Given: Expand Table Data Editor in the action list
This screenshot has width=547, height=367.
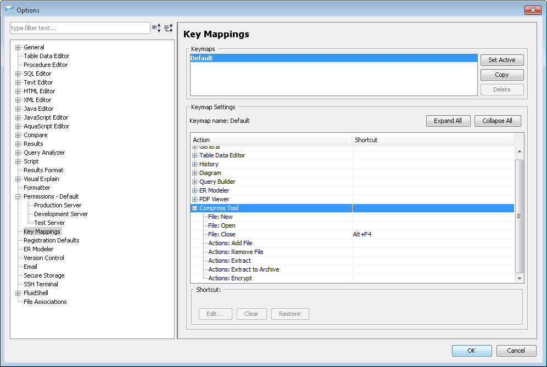Looking at the screenshot, I should [x=194, y=155].
